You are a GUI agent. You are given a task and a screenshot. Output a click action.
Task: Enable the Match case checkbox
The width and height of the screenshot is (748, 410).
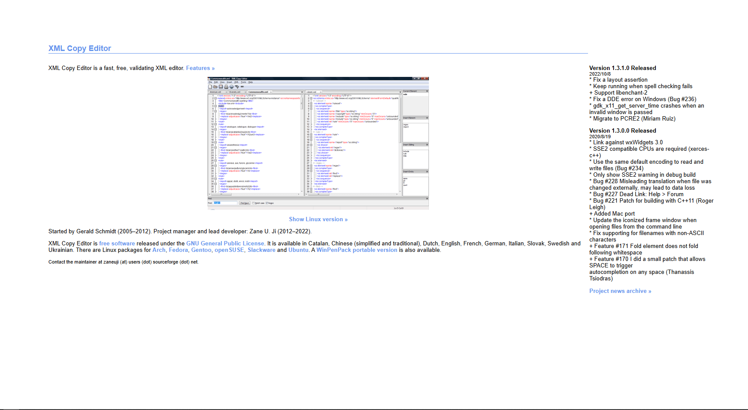coord(253,203)
